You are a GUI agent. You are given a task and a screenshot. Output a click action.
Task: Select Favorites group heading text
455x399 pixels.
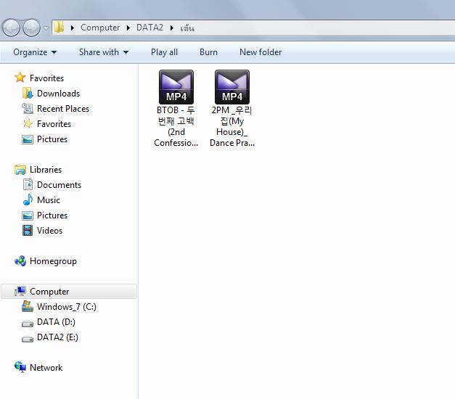click(46, 78)
